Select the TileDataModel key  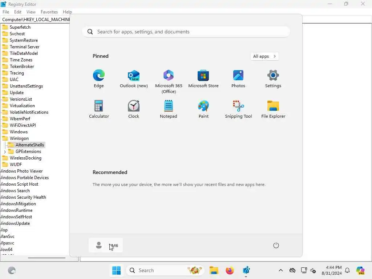[x=24, y=53]
